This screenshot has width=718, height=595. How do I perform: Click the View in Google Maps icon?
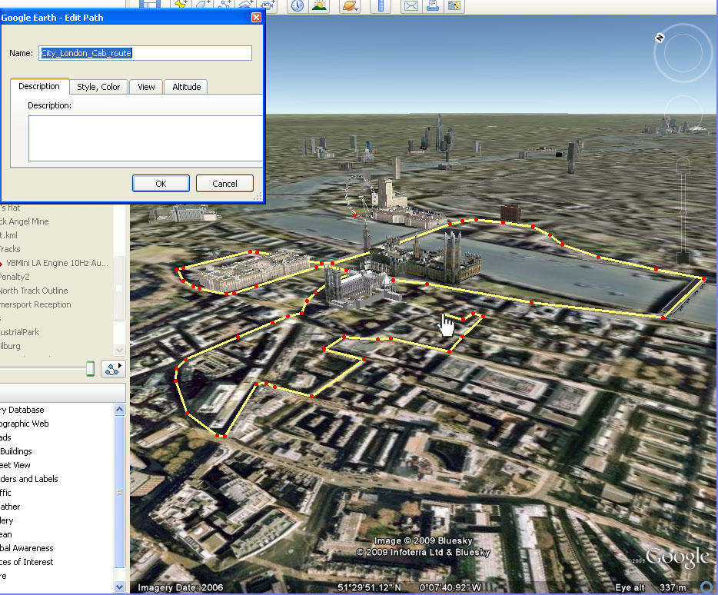coord(454,5)
